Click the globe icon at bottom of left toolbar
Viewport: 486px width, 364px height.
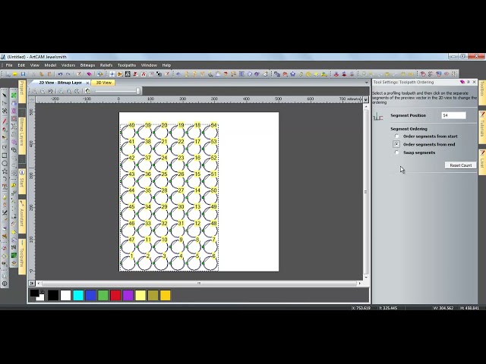[x=5, y=283]
